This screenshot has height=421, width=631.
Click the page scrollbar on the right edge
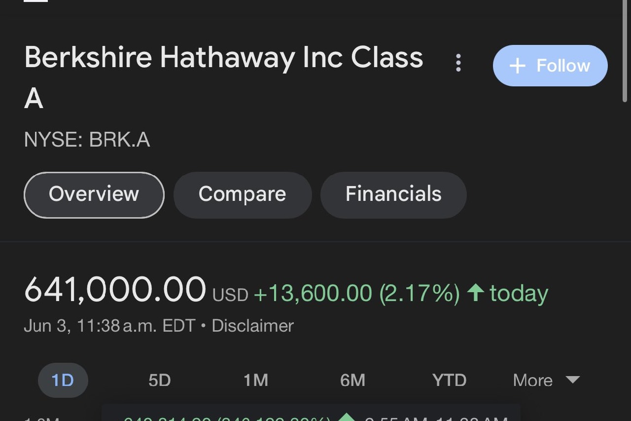[x=626, y=49]
